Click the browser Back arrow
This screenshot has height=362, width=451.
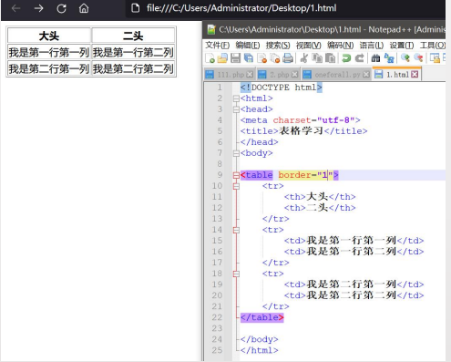coord(15,8)
